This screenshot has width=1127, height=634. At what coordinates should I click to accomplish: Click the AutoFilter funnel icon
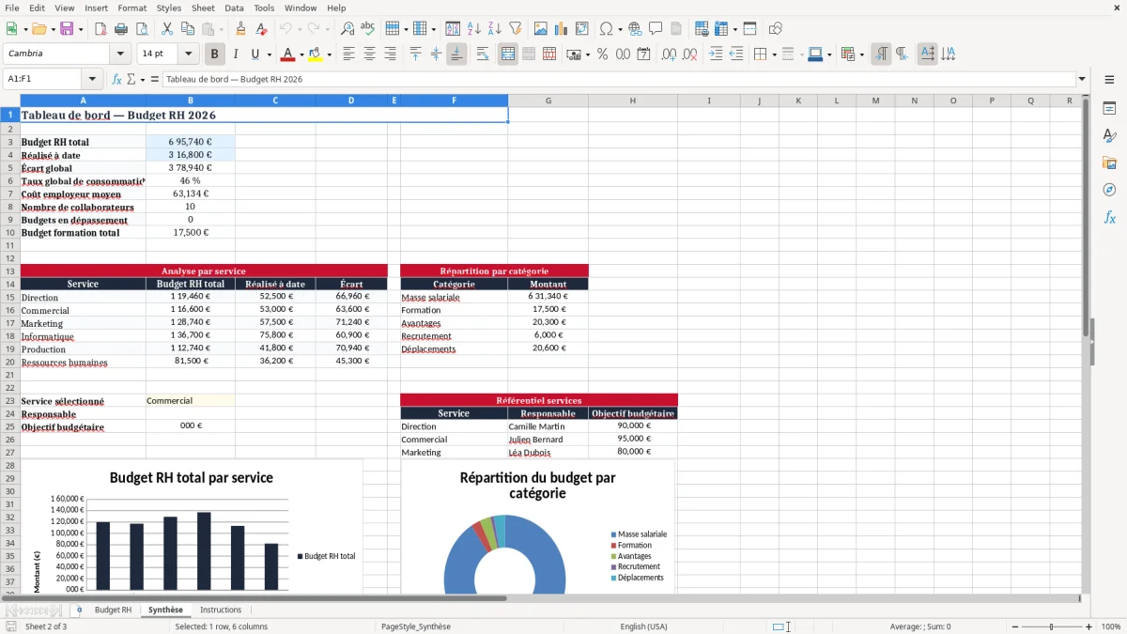(515, 29)
